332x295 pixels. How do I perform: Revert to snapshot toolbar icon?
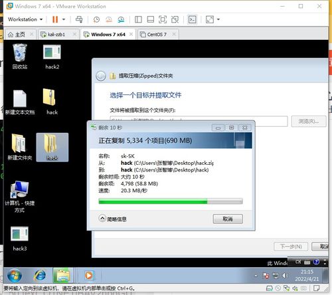click(109, 19)
